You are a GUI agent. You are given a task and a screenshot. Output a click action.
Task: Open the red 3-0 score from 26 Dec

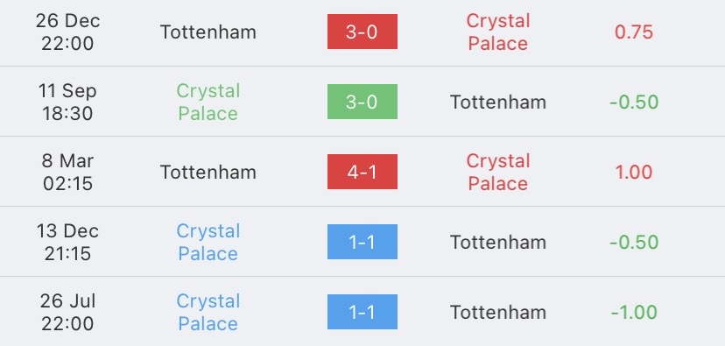pos(362,32)
